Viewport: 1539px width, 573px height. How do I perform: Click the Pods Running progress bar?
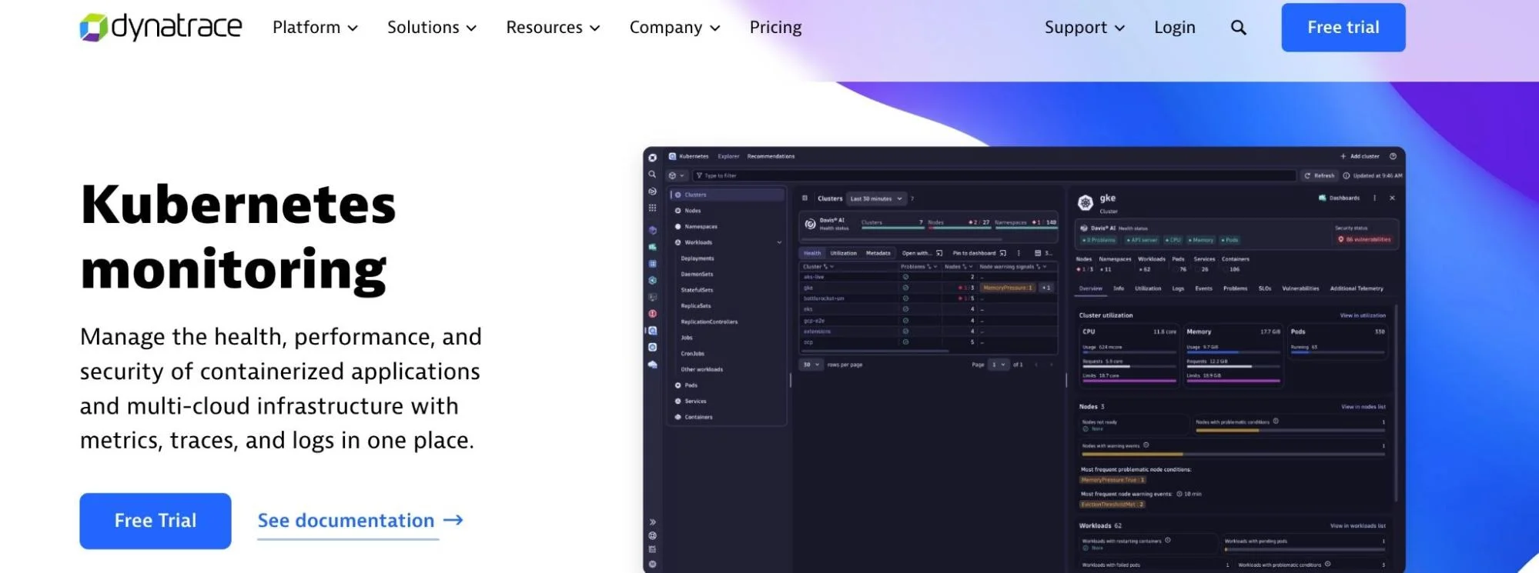pos(1338,353)
